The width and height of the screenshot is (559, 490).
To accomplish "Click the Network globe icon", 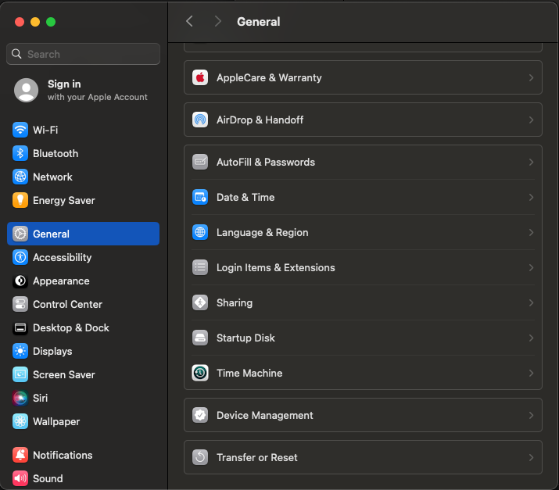I will click(20, 177).
